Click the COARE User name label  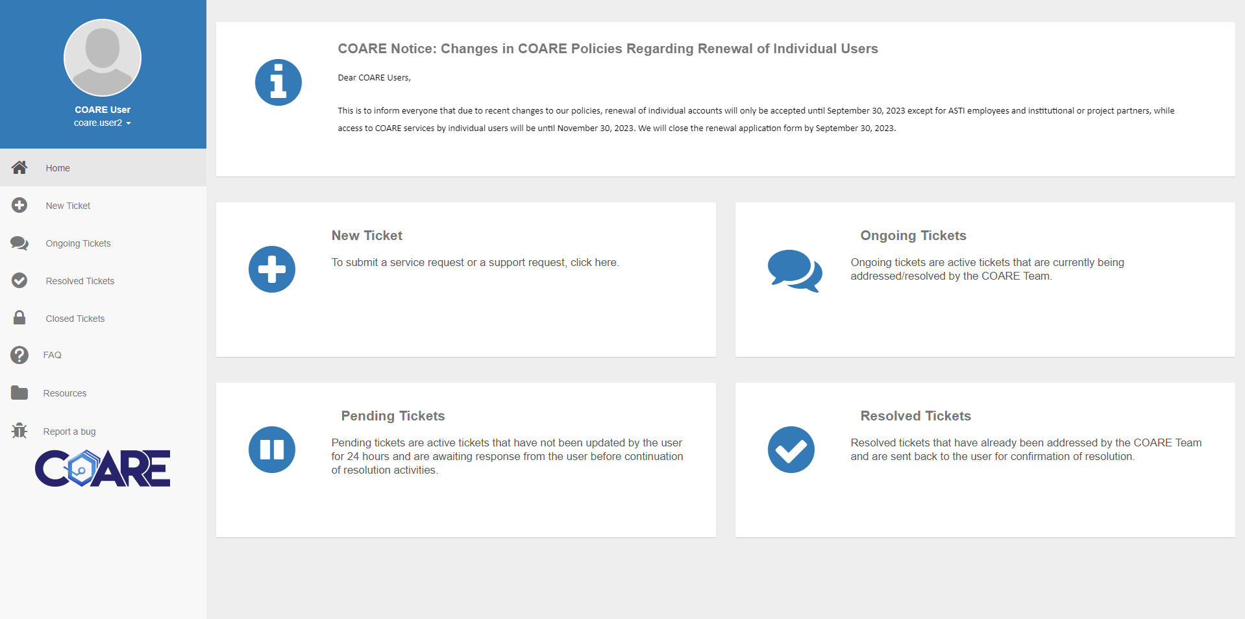[x=103, y=110]
